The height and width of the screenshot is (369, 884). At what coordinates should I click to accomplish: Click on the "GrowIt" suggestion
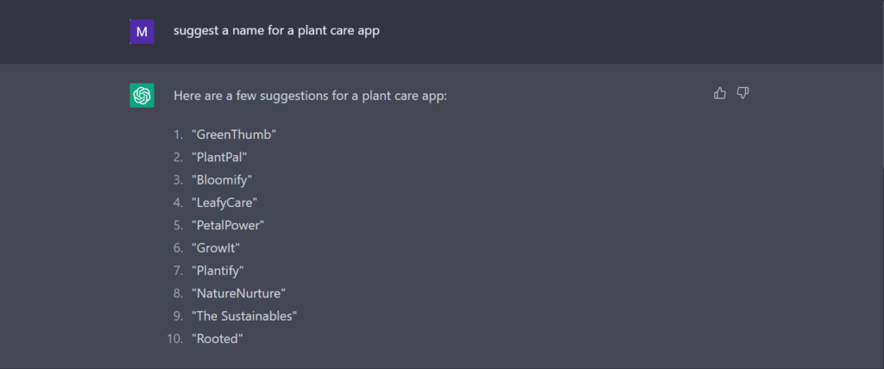click(x=216, y=247)
